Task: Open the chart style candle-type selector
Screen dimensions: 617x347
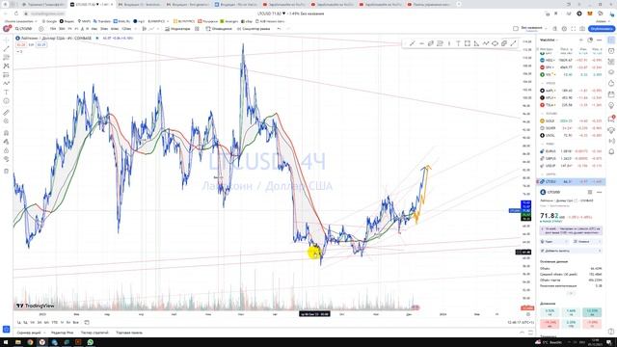Action: pos(145,29)
